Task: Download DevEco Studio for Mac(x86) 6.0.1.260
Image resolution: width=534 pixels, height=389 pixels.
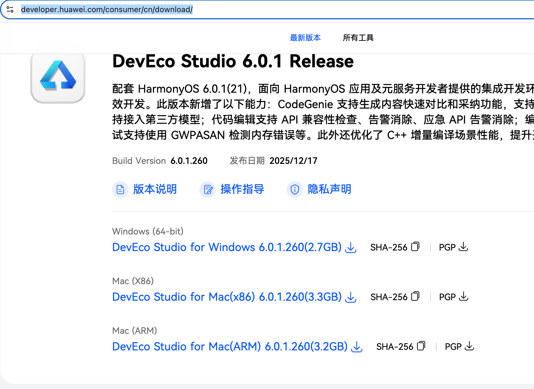Action: [227, 297]
